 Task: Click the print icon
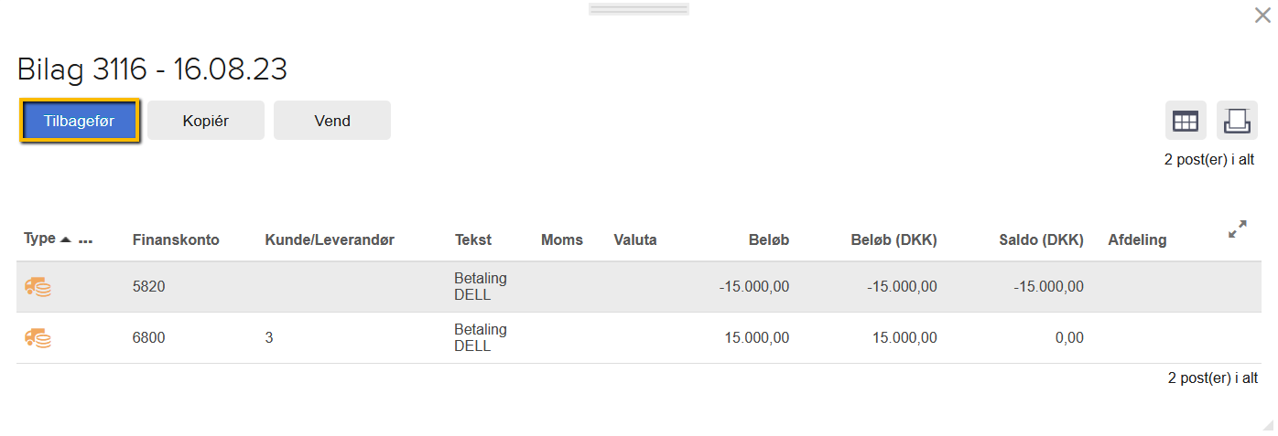pos(1237,121)
